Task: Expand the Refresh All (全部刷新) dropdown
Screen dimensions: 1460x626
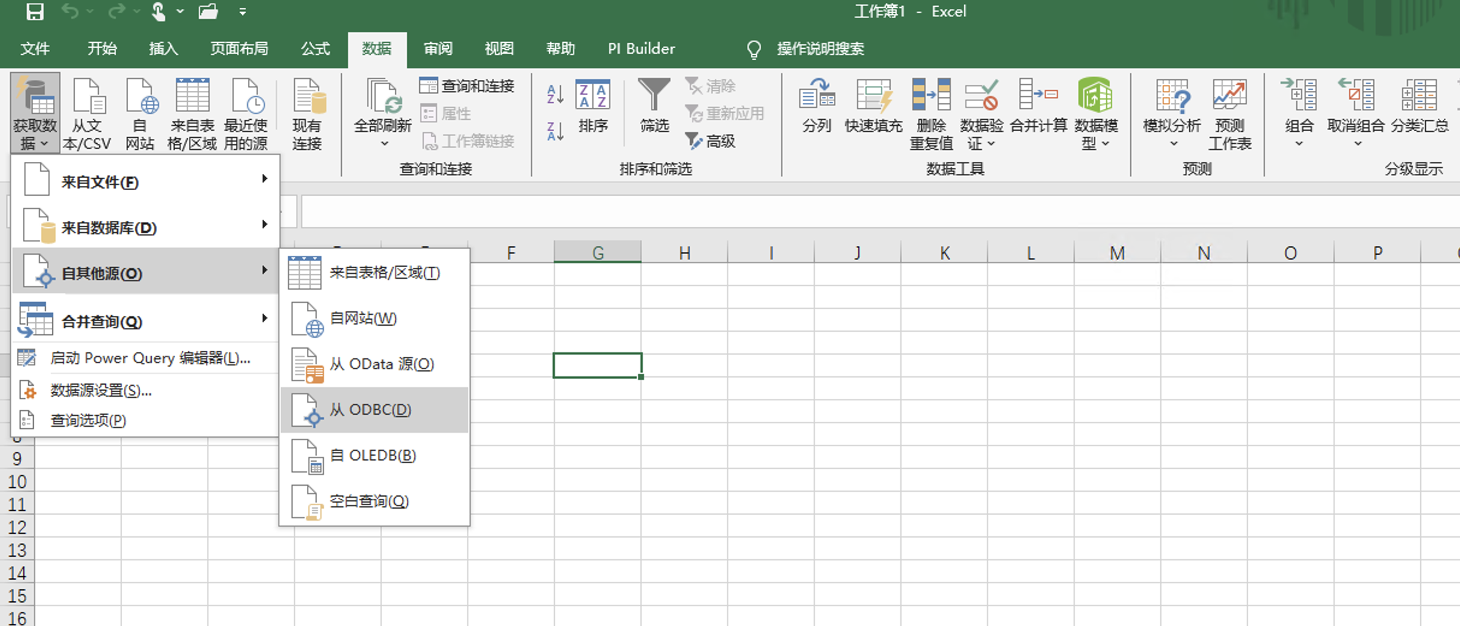Action: (384, 143)
